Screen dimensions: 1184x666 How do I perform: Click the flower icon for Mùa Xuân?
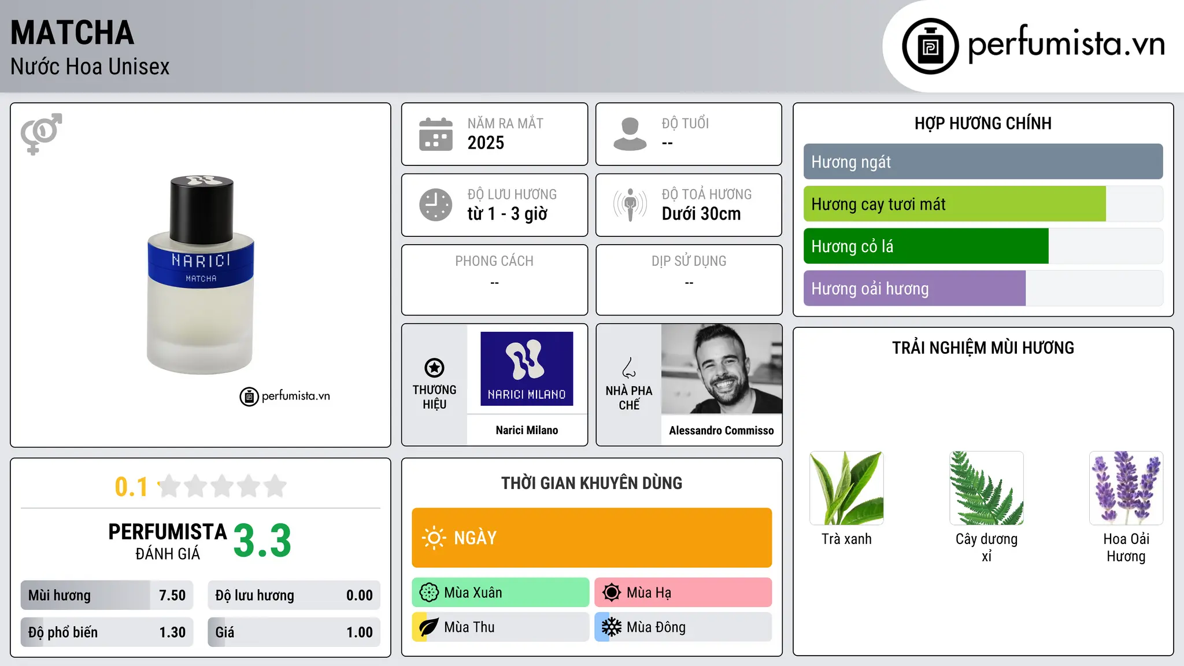coord(429,593)
